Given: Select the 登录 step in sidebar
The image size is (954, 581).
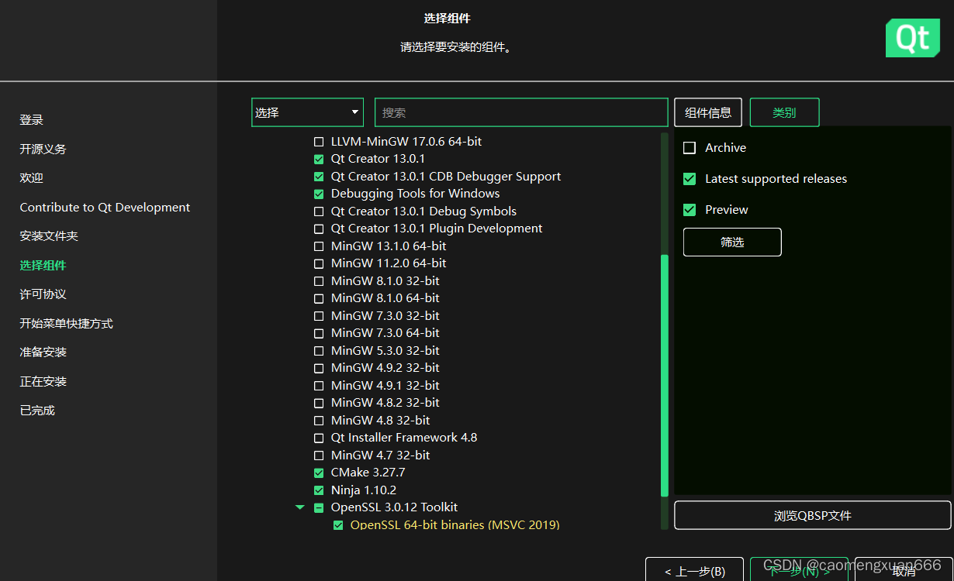Looking at the screenshot, I should pos(32,120).
